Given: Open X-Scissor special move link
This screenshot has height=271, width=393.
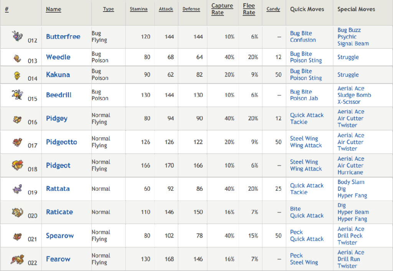Looking at the screenshot, I should coord(349,102).
